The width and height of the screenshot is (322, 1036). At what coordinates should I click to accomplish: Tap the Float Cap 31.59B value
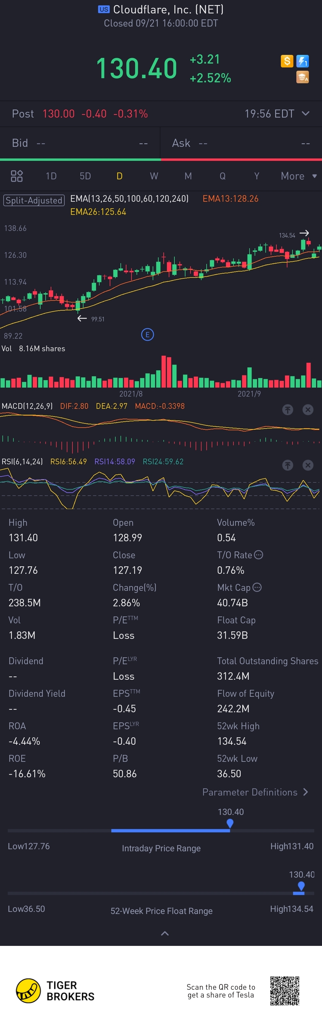coord(232,635)
